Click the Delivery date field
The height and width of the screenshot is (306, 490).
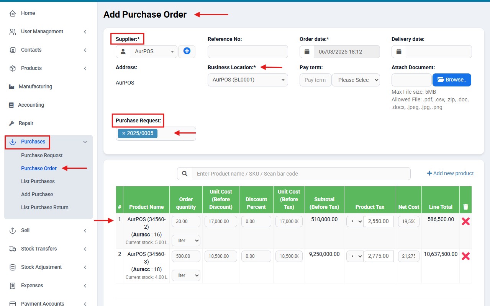pos(439,52)
